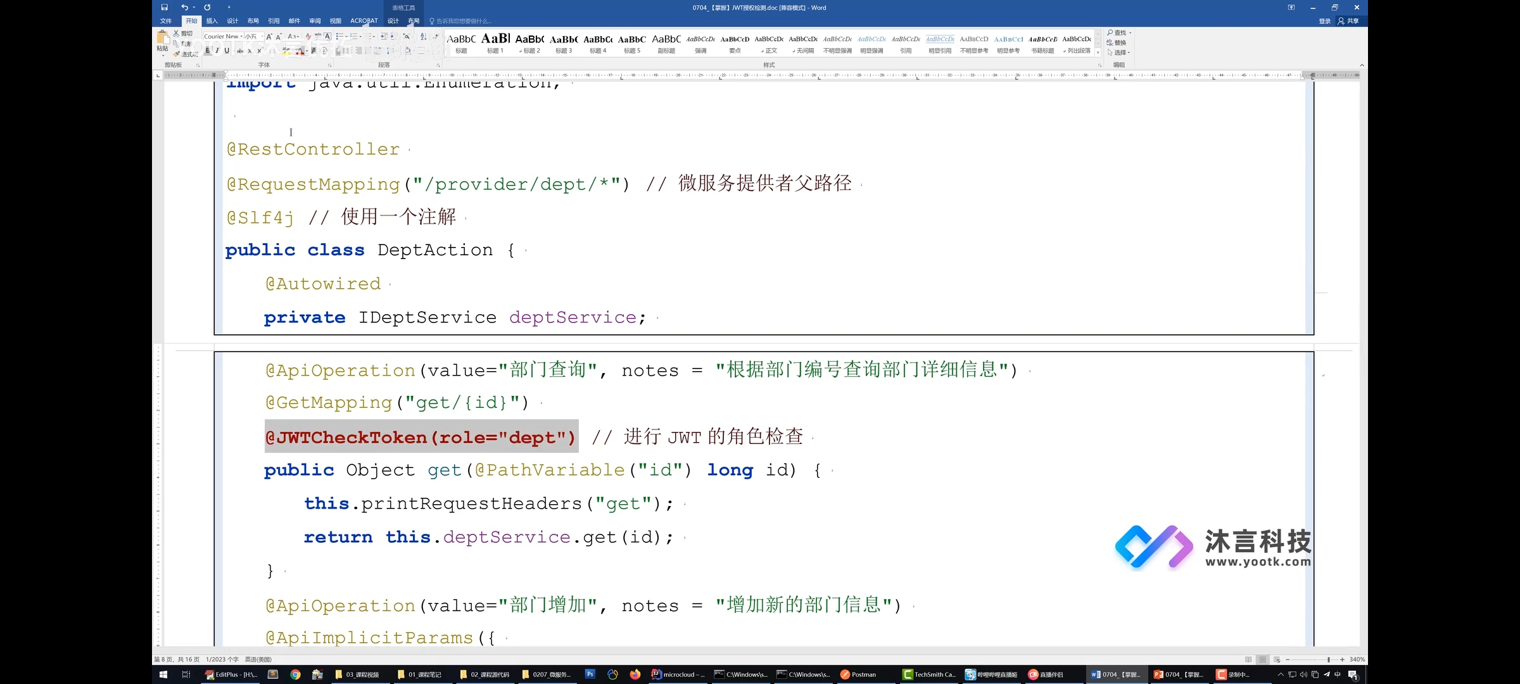This screenshot has height=684, width=1520.
Task: Apply the 书籍标题 style
Action: pyautogui.click(x=1042, y=43)
